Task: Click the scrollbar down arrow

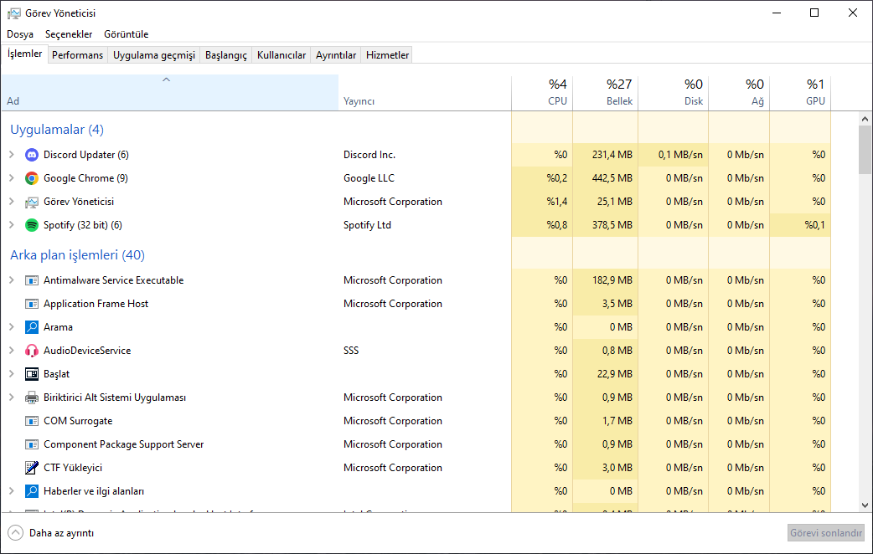Action: [x=865, y=505]
